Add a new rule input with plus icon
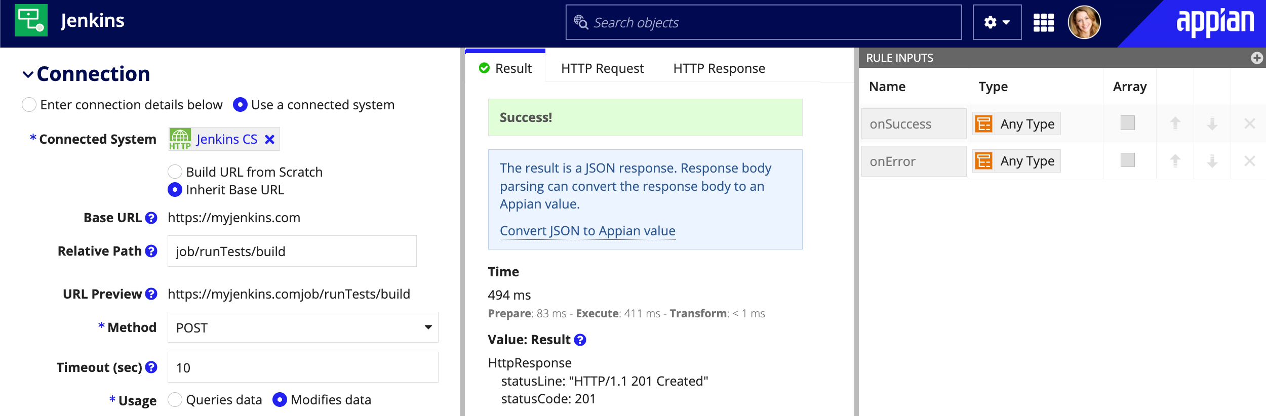The height and width of the screenshot is (416, 1266). (1256, 58)
